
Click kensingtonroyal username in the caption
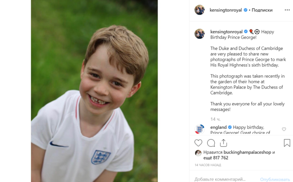226,31
